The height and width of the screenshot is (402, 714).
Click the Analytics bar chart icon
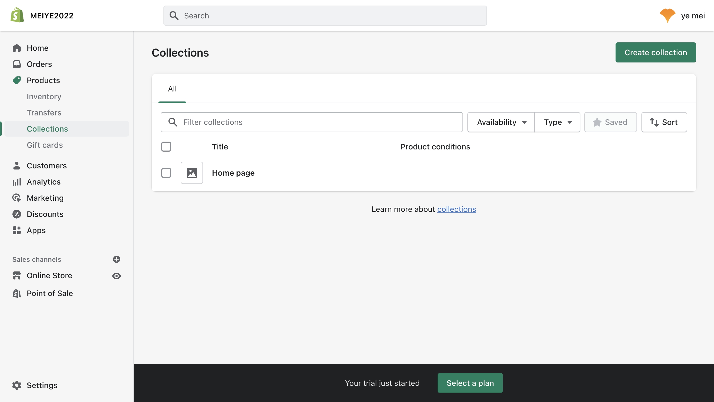coord(17,182)
